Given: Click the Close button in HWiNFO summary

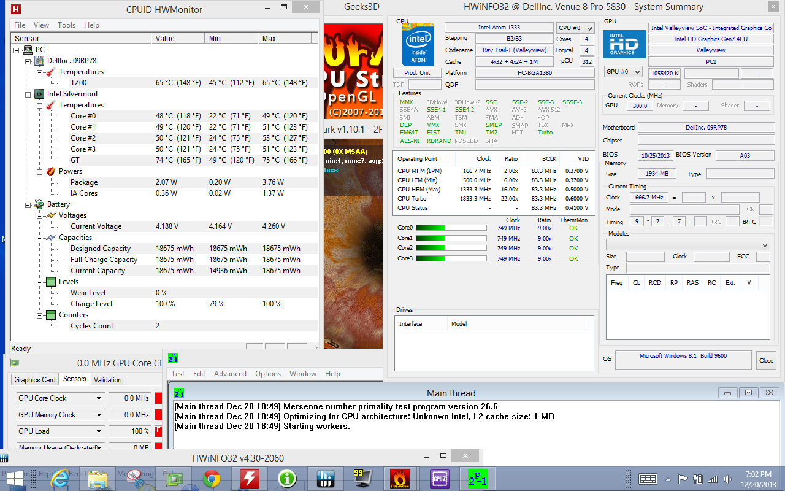Looking at the screenshot, I should point(766,360).
